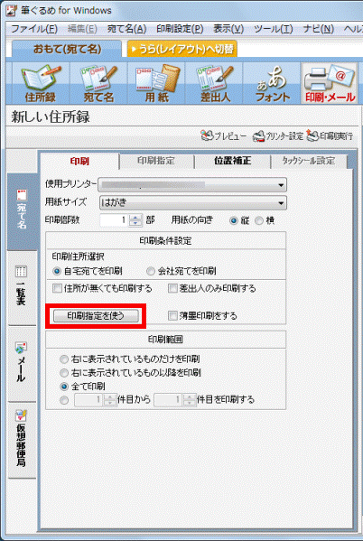Viewport: 363px width, 541px height.
Task: Click the 件目から start number field
Action: (88, 400)
